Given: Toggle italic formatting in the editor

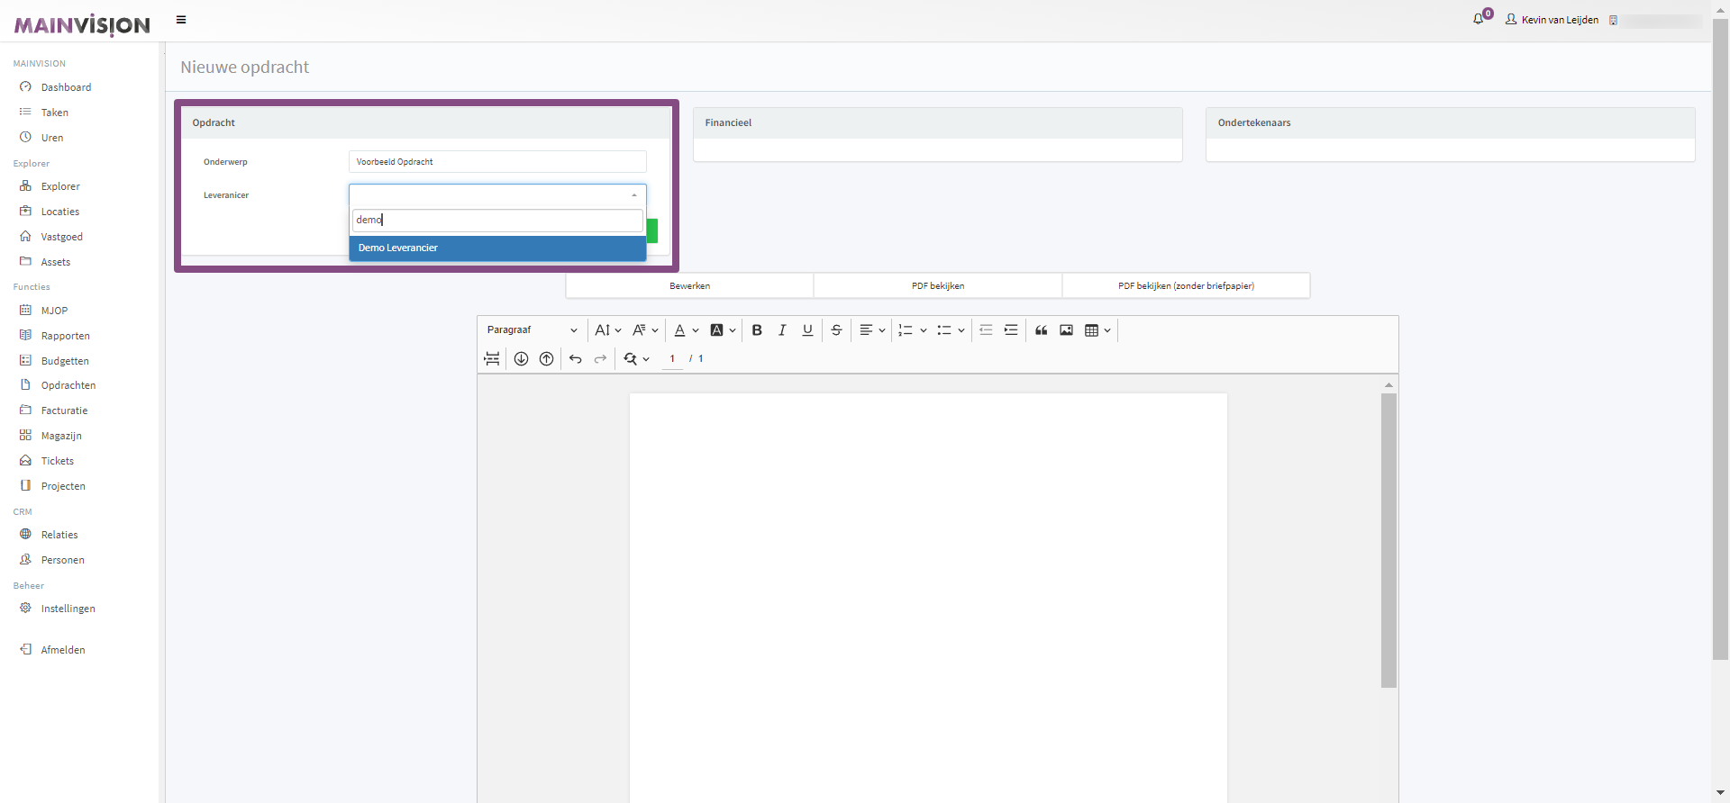Looking at the screenshot, I should coord(782,330).
